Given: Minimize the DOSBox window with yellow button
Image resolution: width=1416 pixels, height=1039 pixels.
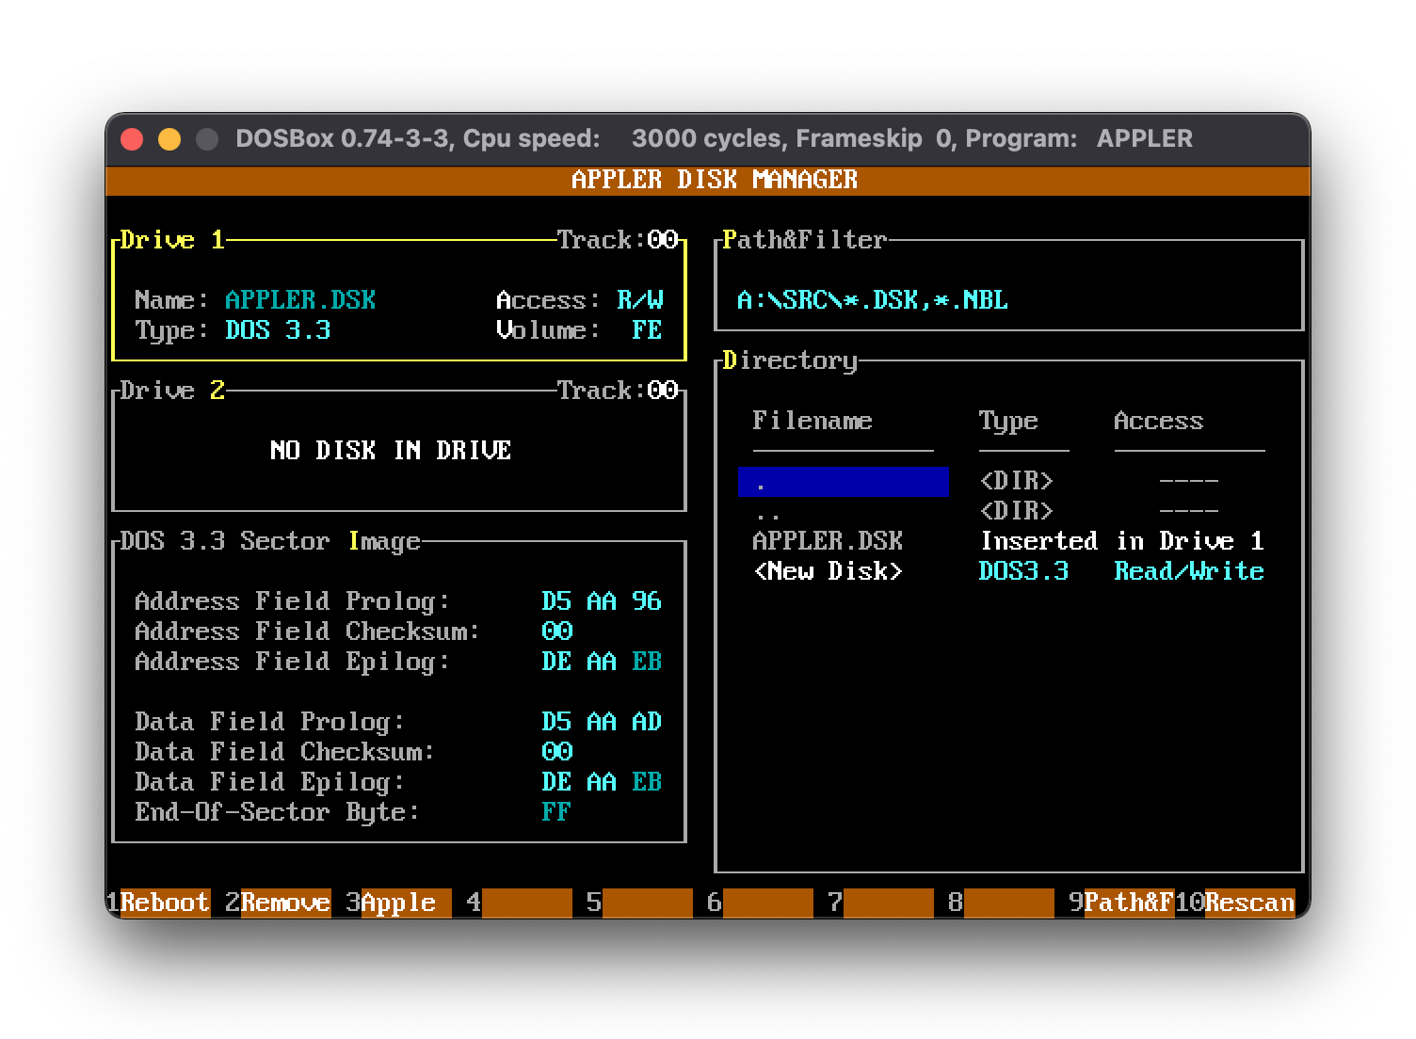Looking at the screenshot, I should pos(169,139).
